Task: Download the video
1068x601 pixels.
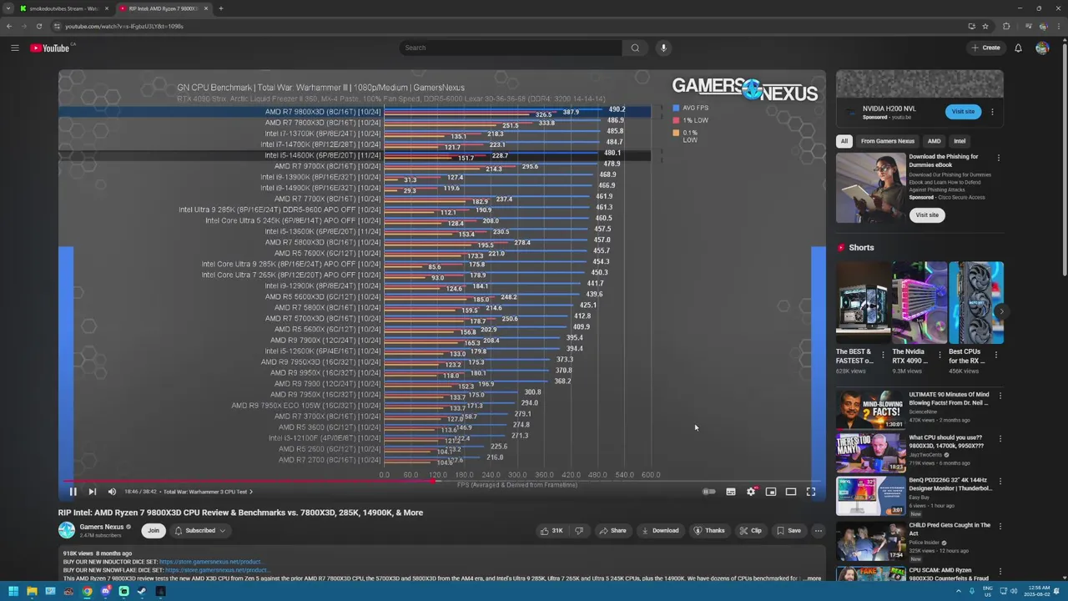Action: (x=660, y=531)
